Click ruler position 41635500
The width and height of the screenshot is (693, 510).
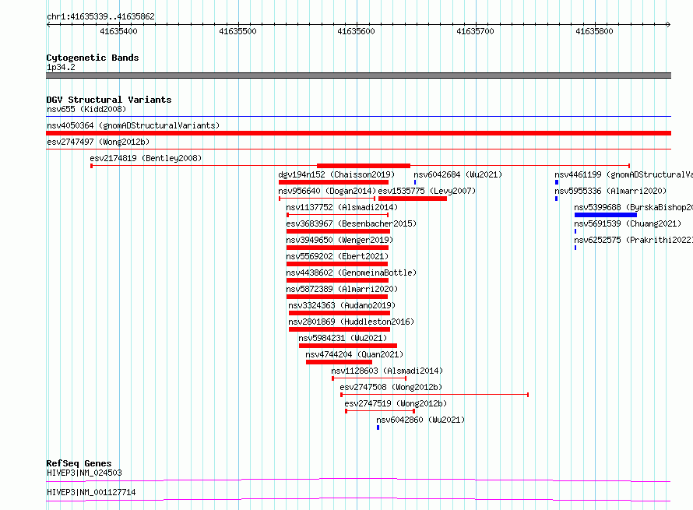coord(237,31)
